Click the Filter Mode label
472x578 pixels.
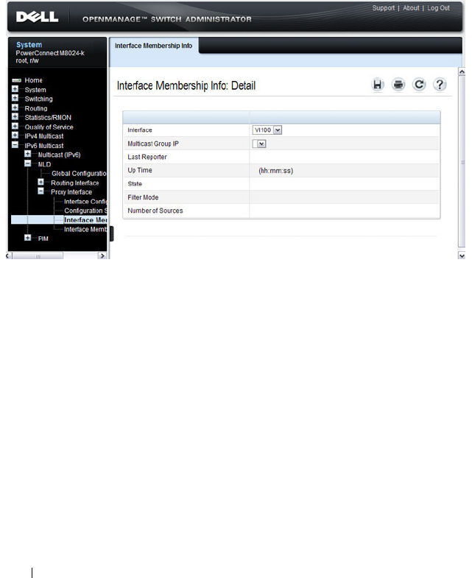coord(143,197)
